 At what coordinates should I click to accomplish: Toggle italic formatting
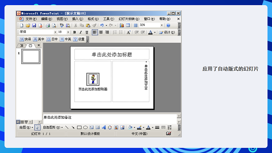81,32
